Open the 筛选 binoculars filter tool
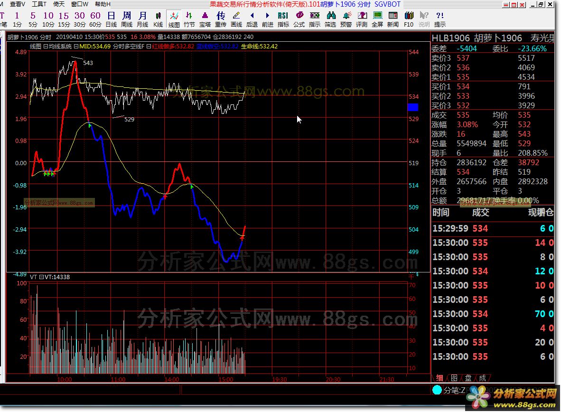 (x=330, y=19)
